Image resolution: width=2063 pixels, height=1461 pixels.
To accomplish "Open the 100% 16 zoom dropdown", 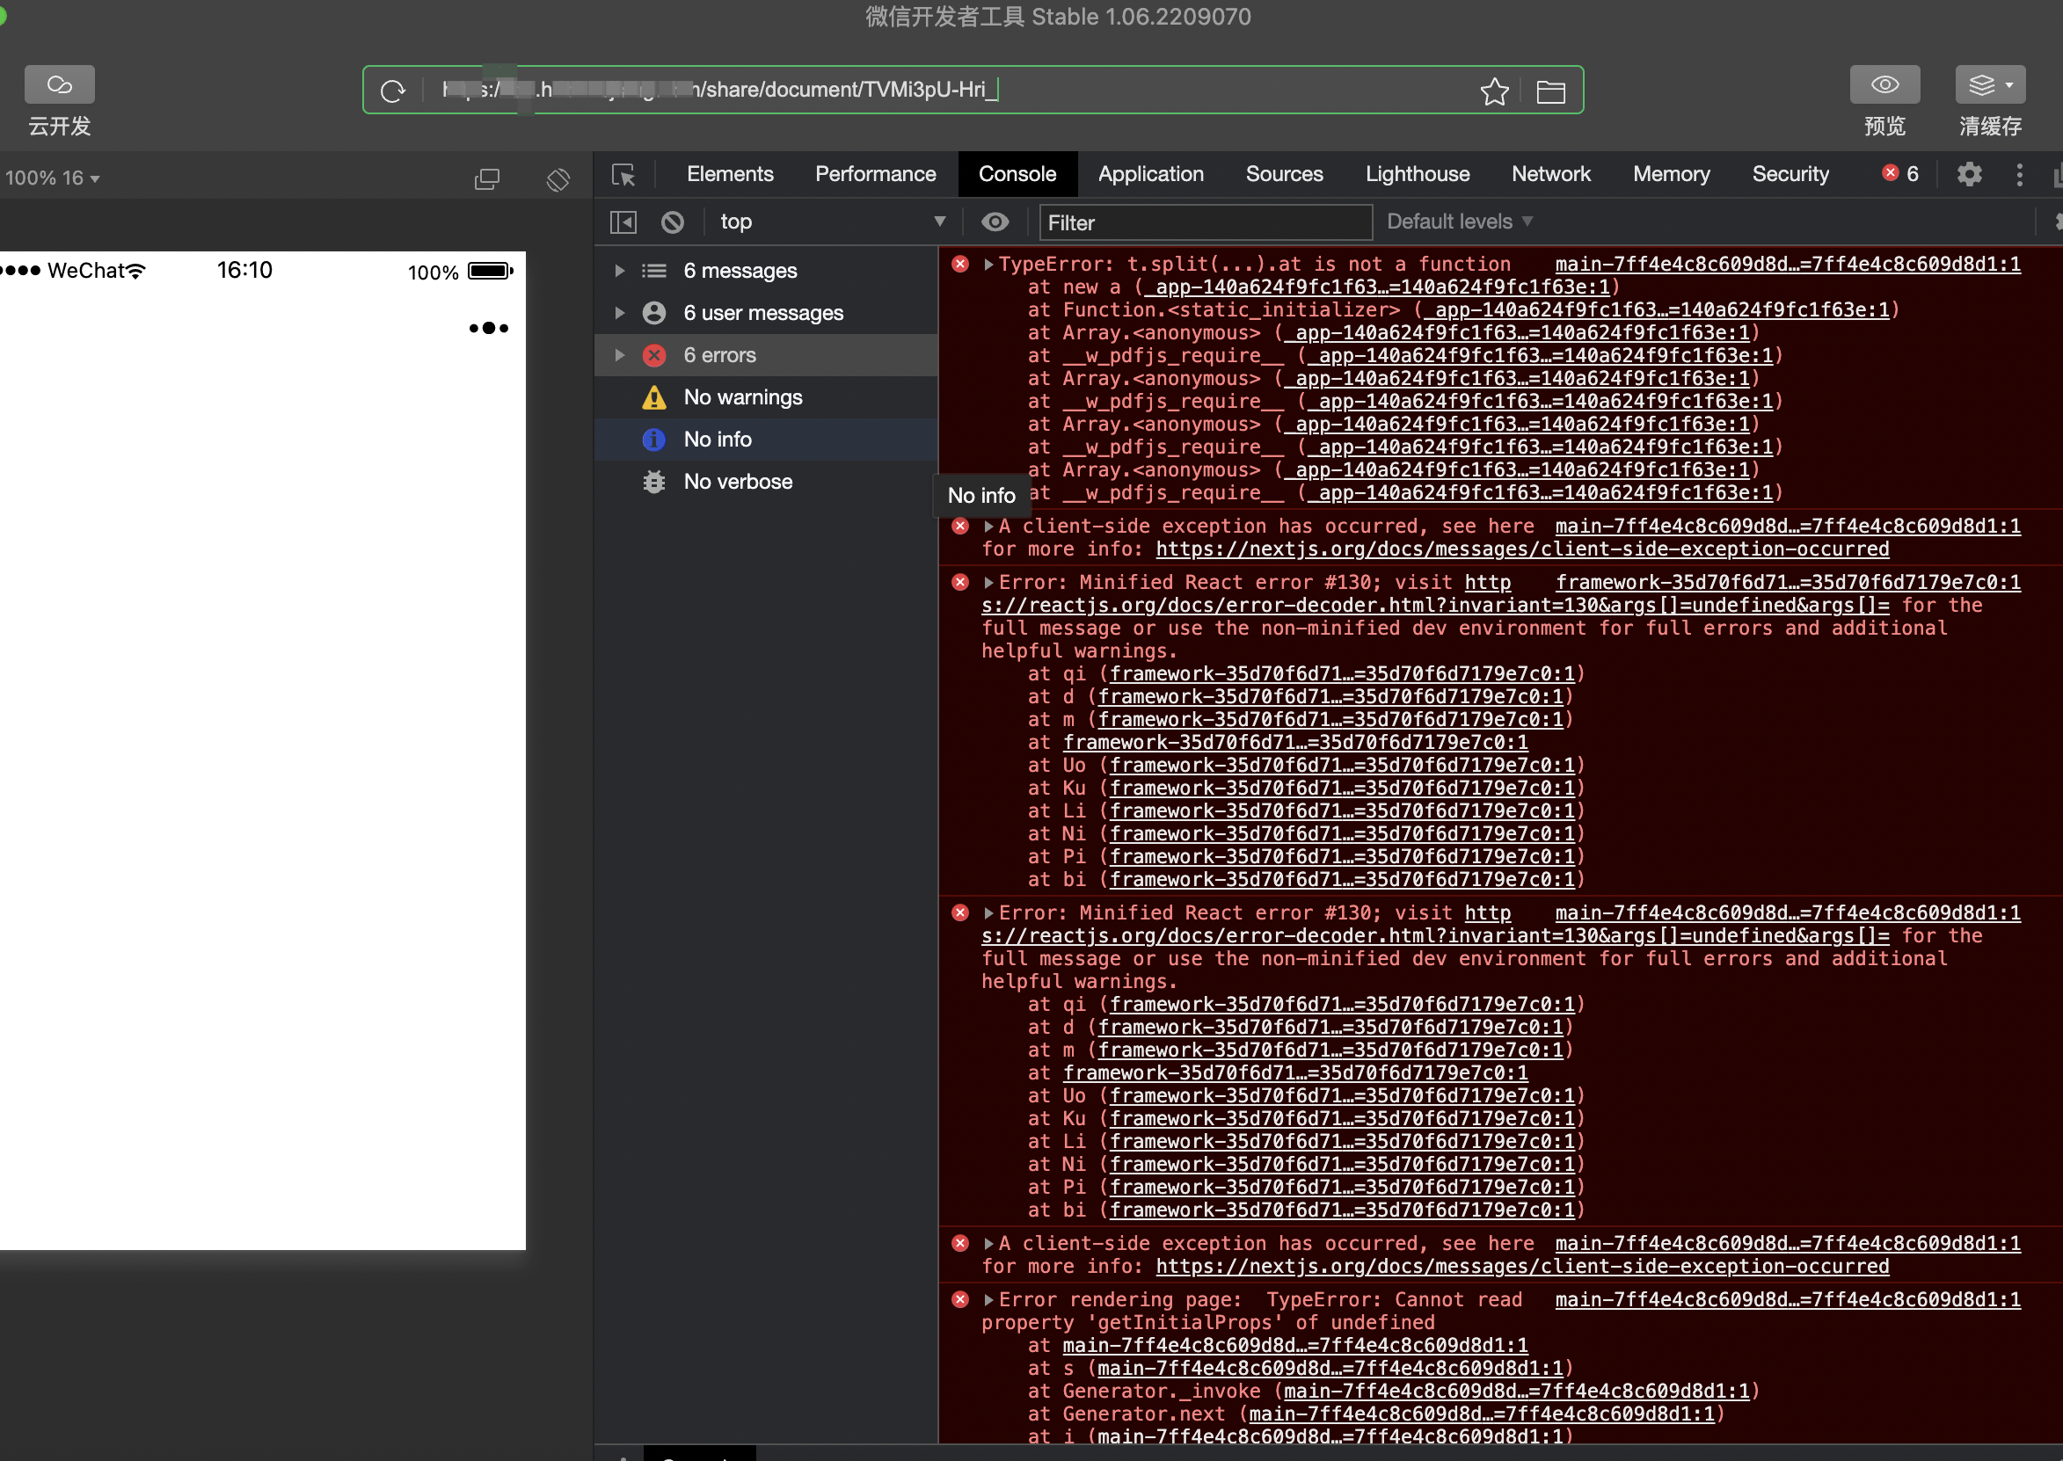I will [52, 178].
